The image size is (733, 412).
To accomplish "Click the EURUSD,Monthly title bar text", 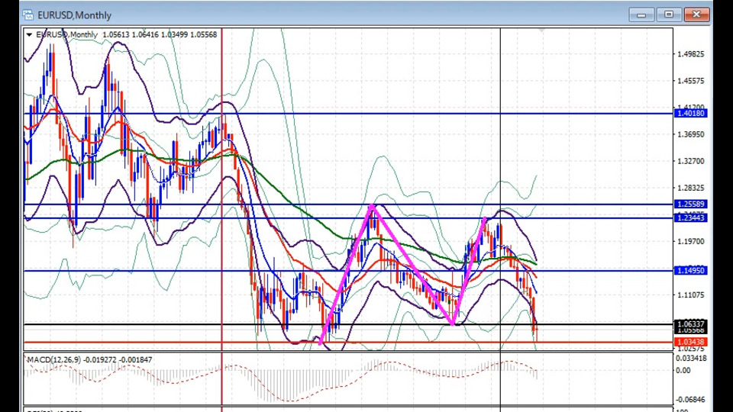I will 74,15.
